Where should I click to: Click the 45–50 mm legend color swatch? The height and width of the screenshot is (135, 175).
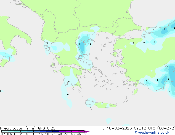(81, 131)
